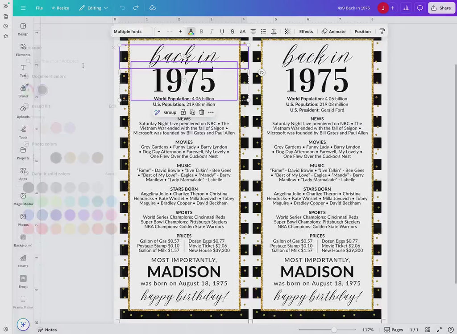Open the Uploads panel

pyautogui.click(x=23, y=111)
